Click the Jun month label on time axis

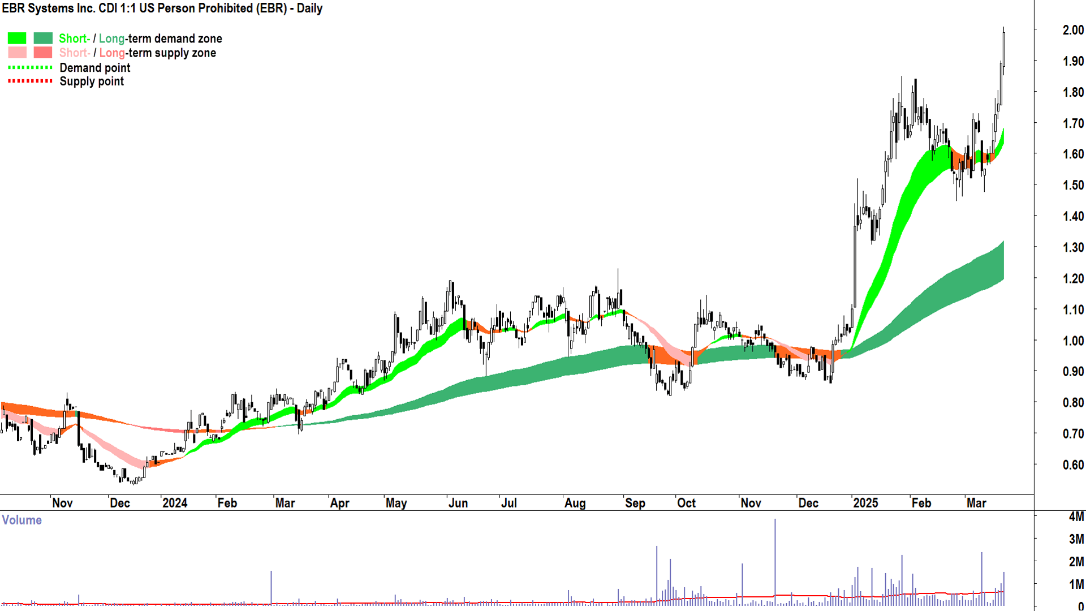(458, 503)
